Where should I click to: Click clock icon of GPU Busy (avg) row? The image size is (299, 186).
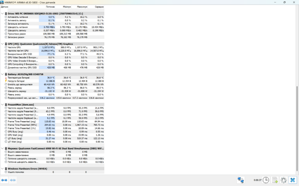tap(6, 131)
